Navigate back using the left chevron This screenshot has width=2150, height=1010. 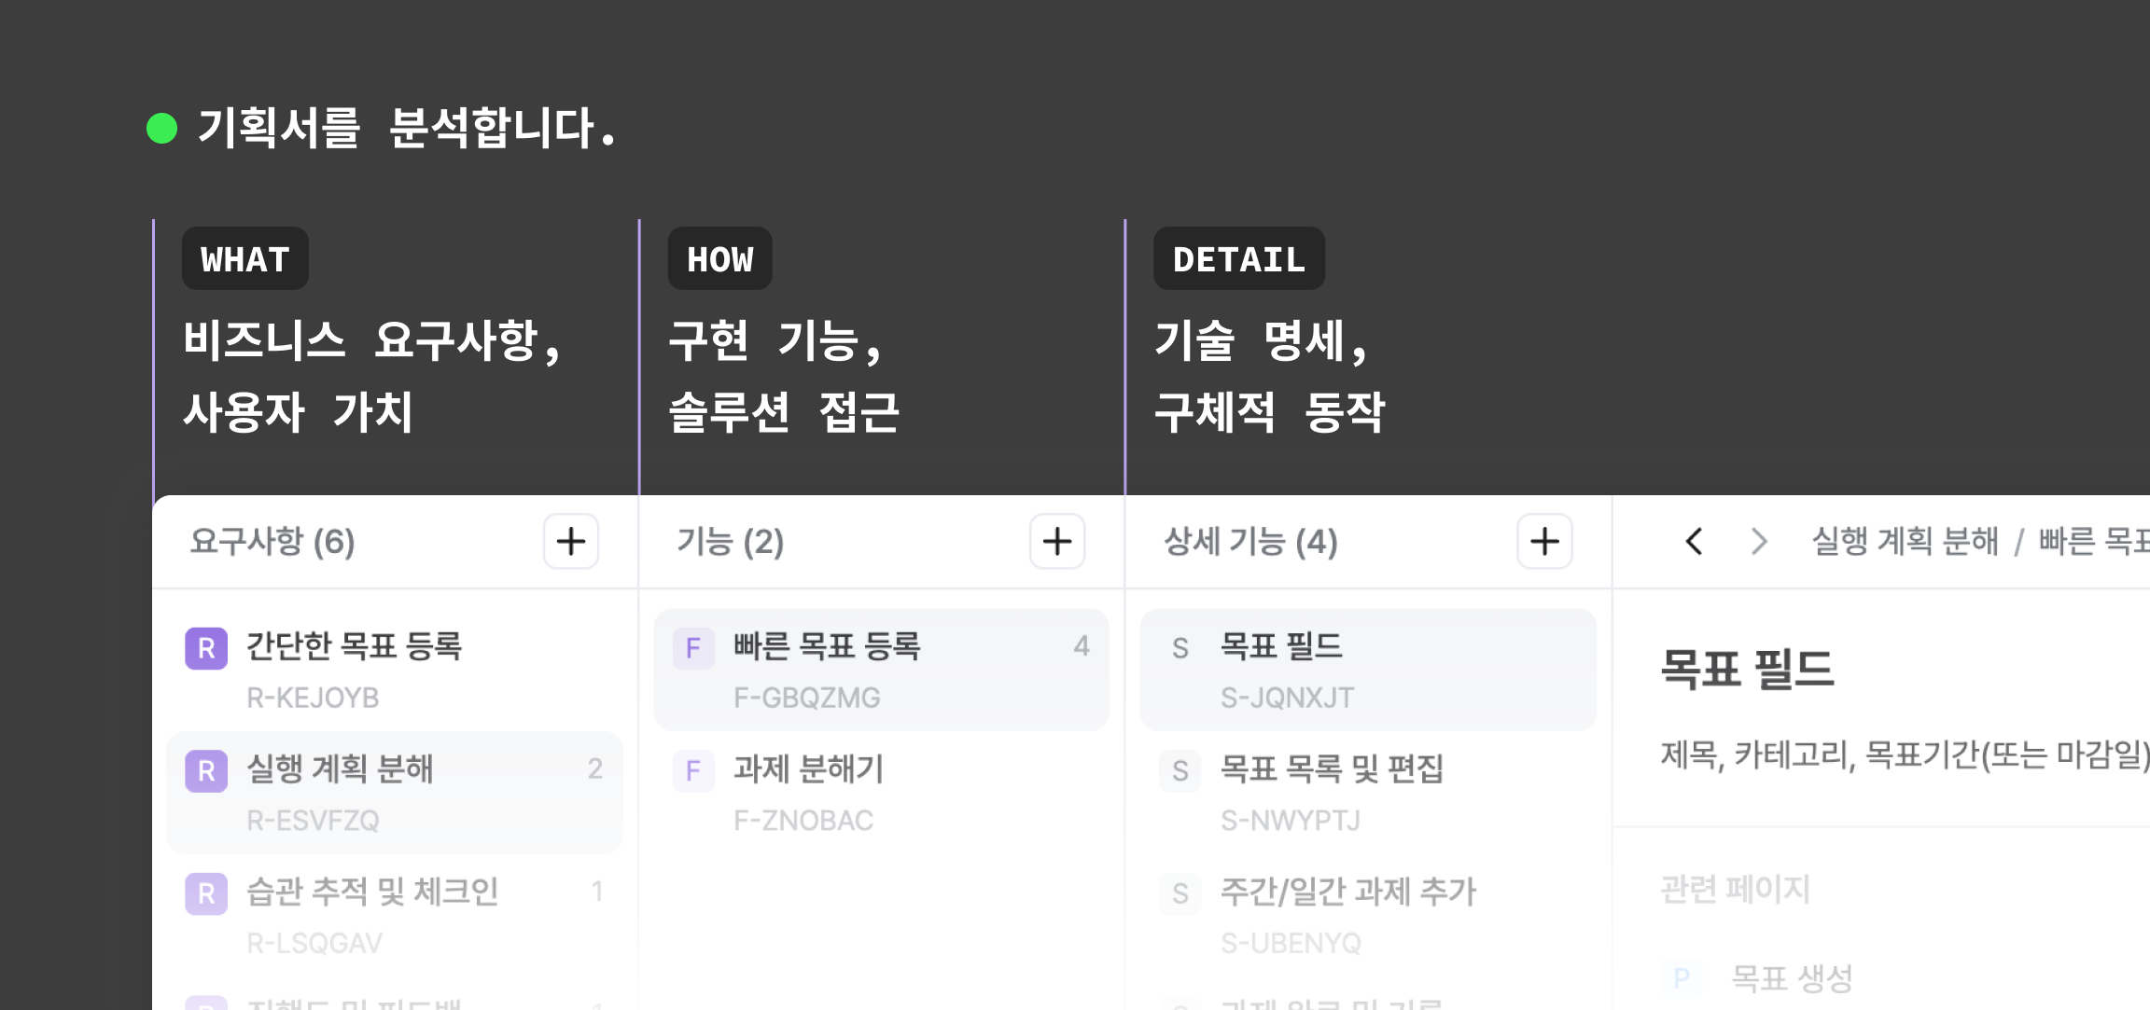tap(1694, 542)
